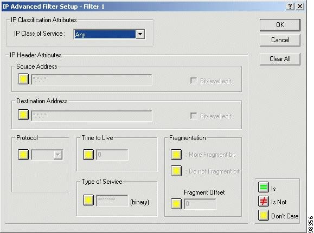Click the 'Fragment Offset' label
The width and height of the screenshot is (314, 233).
tap(204, 192)
